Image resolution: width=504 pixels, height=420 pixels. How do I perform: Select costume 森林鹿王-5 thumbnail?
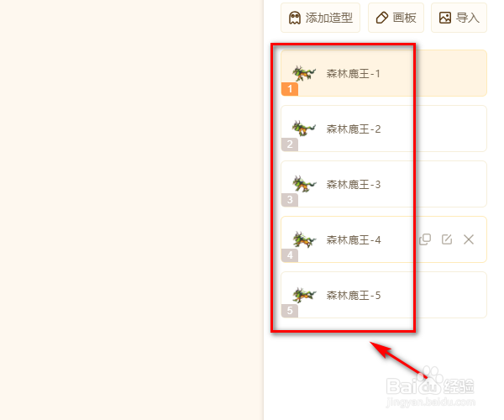pos(304,295)
